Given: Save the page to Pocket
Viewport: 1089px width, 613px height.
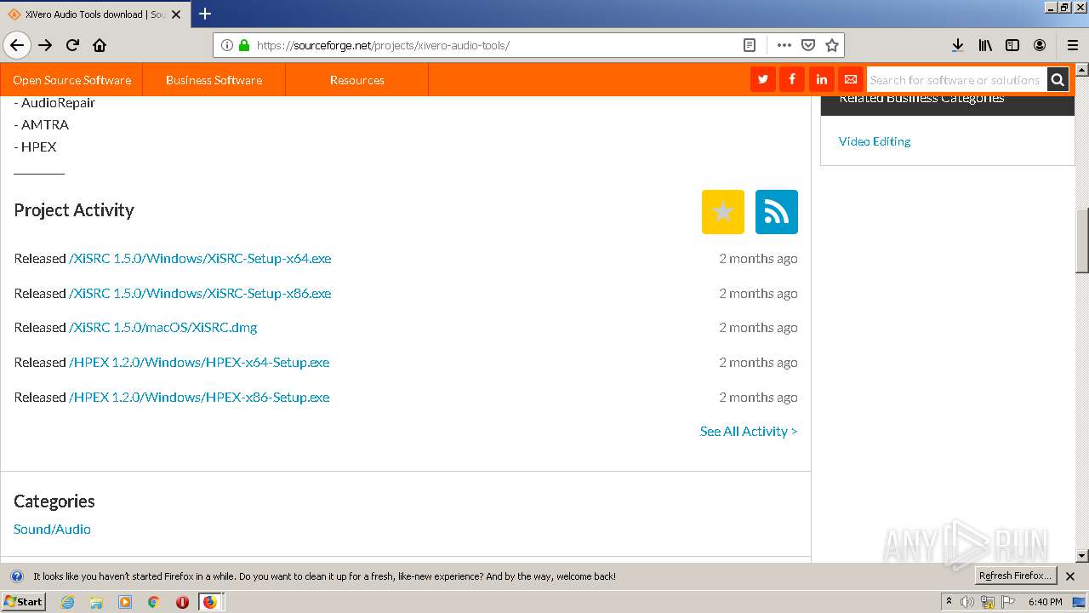Looking at the screenshot, I should [x=808, y=45].
